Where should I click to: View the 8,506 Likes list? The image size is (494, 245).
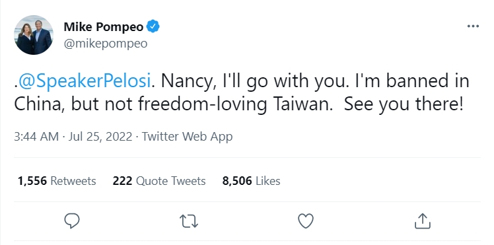click(251, 181)
